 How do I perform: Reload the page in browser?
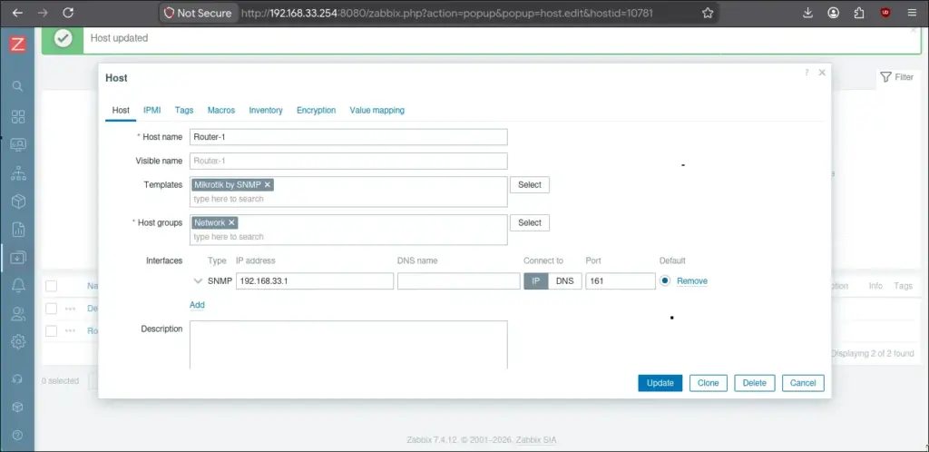68,13
